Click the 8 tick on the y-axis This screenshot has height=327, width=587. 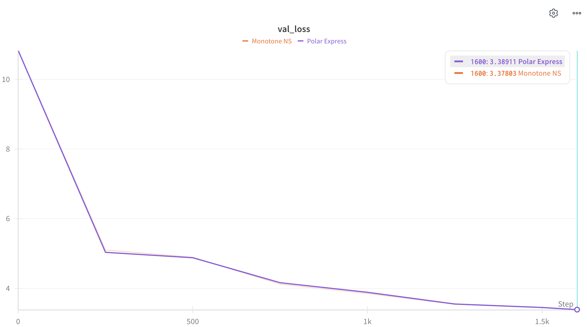click(x=8, y=149)
